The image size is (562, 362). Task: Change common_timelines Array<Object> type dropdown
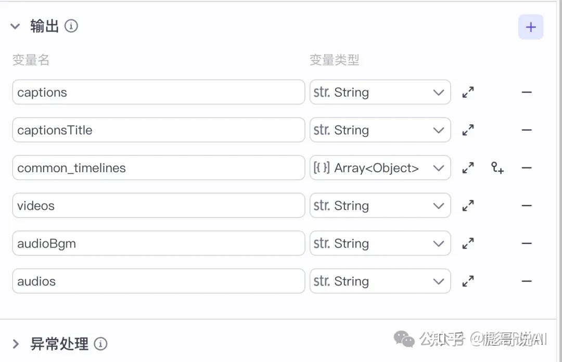coord(380,168)
